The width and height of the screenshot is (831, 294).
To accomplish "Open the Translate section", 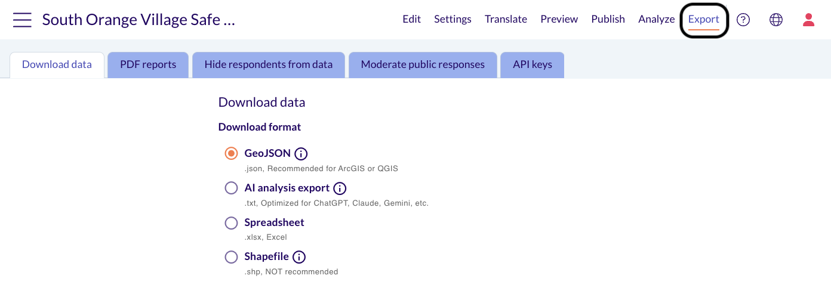I will click(x=506, y=19).
